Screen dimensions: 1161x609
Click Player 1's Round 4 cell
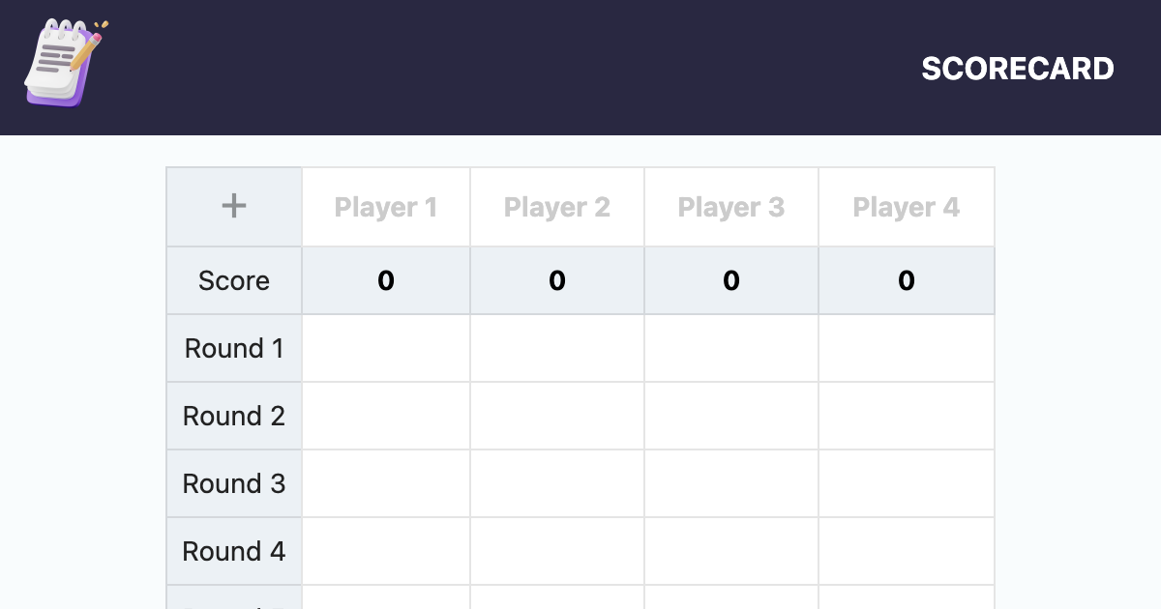(x=385, y=551)
